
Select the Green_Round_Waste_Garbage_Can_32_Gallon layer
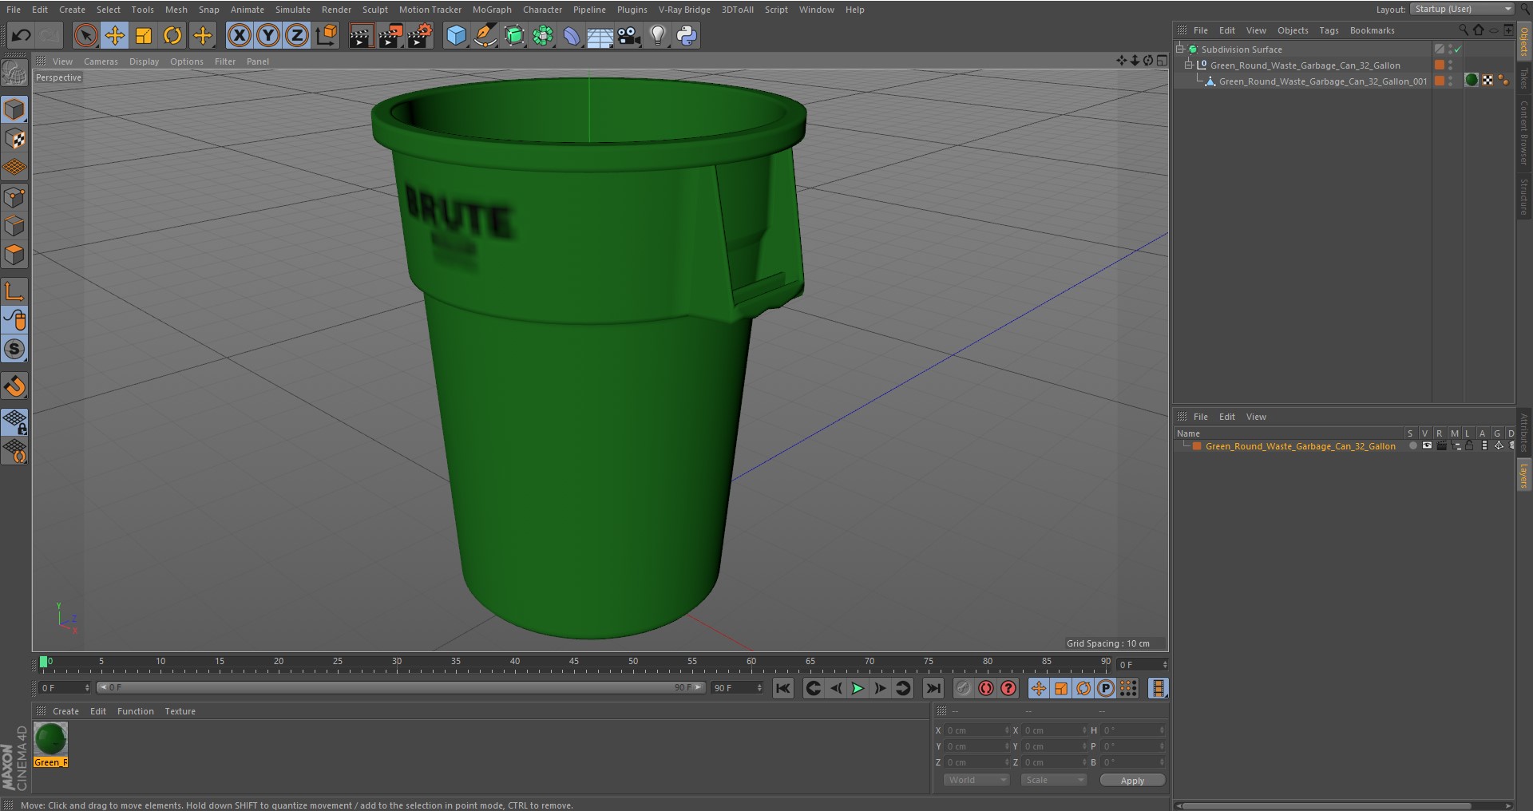(x=1300, y=446)
